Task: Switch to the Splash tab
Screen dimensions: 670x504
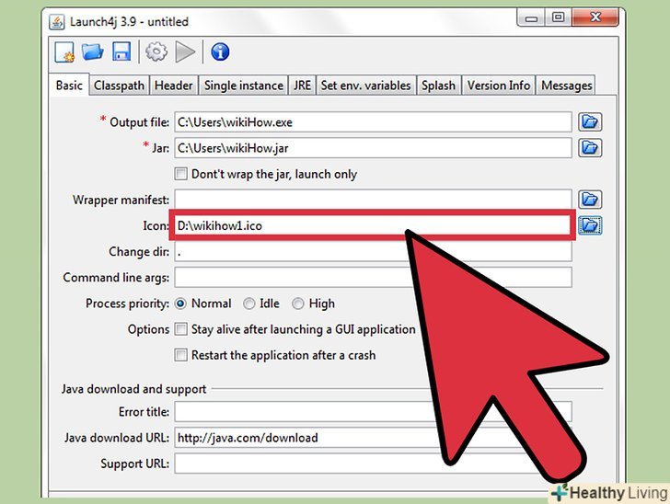Action: (x=438, y=86)
